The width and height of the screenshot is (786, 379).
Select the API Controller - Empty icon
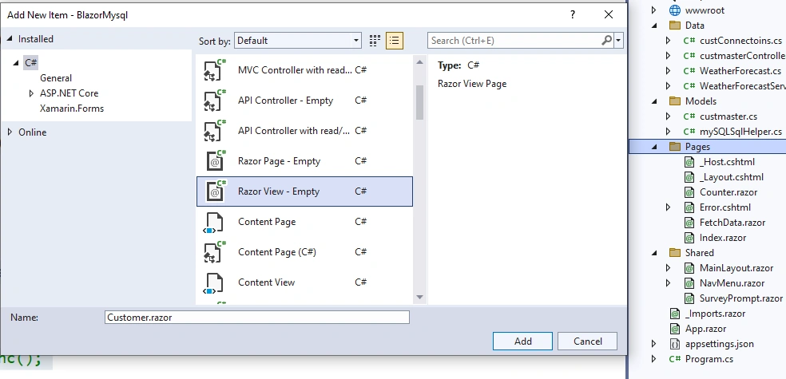click(215, 100)
